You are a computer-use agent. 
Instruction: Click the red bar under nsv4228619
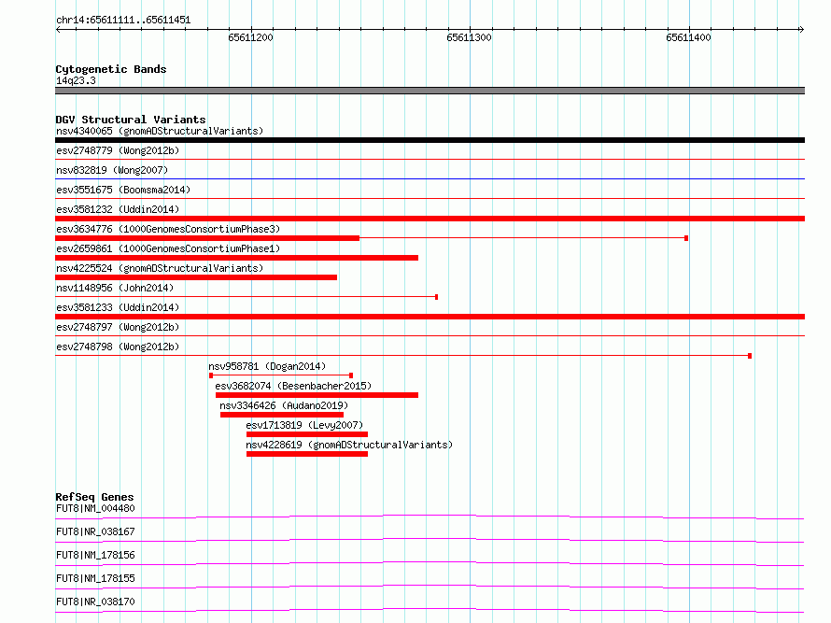pos(307,454)
